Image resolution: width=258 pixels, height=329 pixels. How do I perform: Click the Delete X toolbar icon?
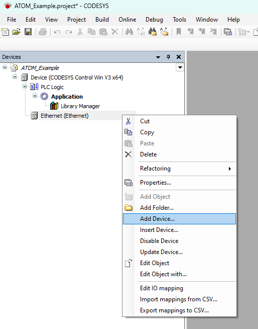tap(115, 32)
